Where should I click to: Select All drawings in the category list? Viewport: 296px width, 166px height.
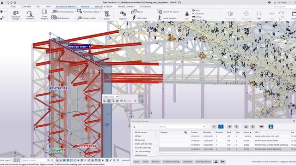tap(140, 140)
